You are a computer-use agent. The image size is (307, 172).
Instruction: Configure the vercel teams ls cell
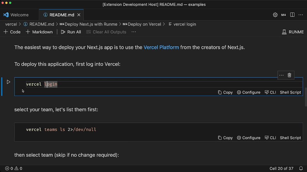click(249, 138)
